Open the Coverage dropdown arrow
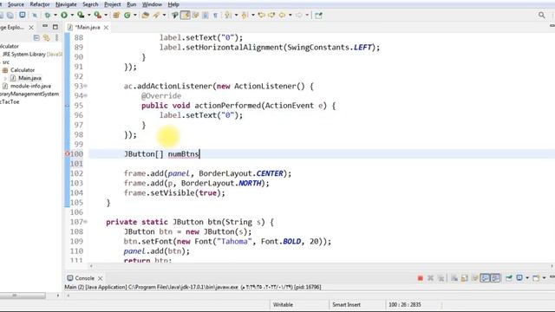This screenshot has width=555, height=312. (88, 16)
